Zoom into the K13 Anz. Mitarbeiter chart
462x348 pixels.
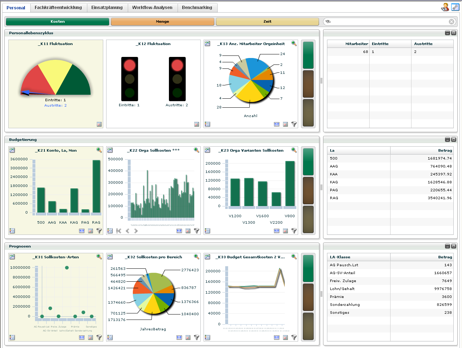click(294, 44)
